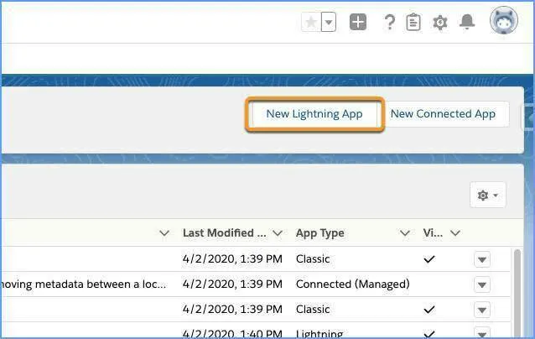535x339 pixels.
Task: Open the guidance clipboard icon
Action: coord(413,22)
